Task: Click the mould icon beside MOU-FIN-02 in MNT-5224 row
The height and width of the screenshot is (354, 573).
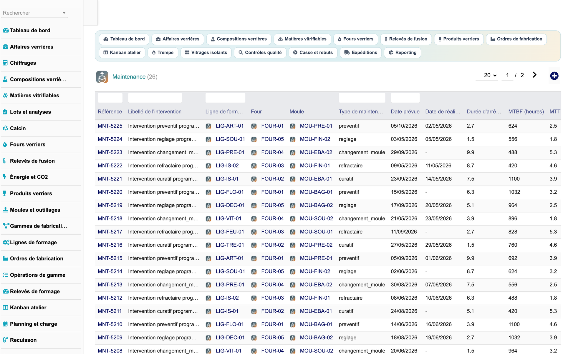Action: (x=292, y=139)
